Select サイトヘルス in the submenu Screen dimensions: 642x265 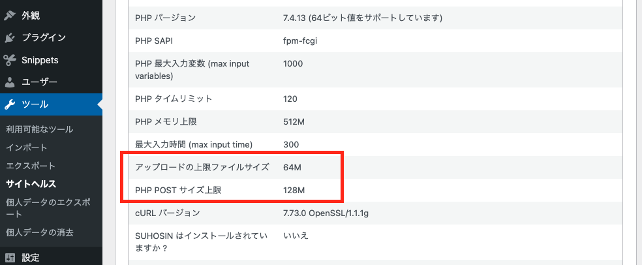pyautogui.click(x=31, y=184)
